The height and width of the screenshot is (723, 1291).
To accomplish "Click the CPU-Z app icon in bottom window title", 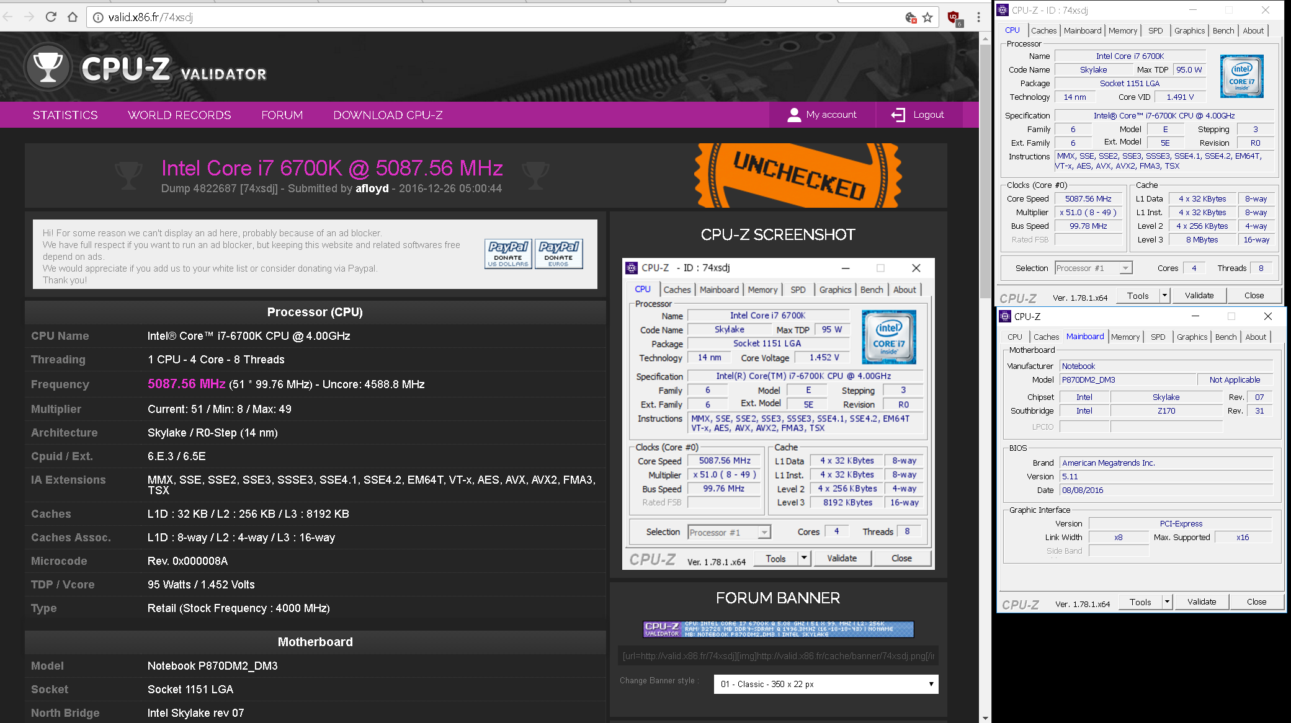I will tap(1005, 316).
